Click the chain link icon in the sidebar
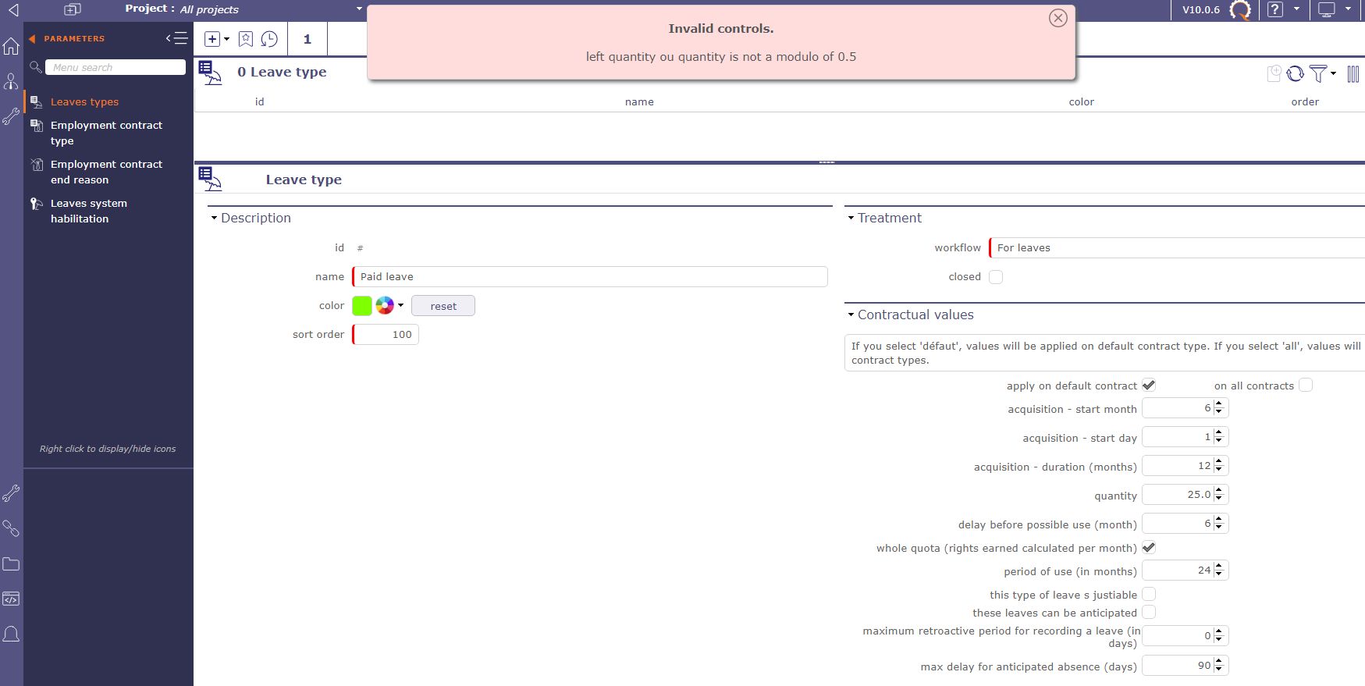Image resolution: width=1365 pixels, height=686 pixels. 11,528
